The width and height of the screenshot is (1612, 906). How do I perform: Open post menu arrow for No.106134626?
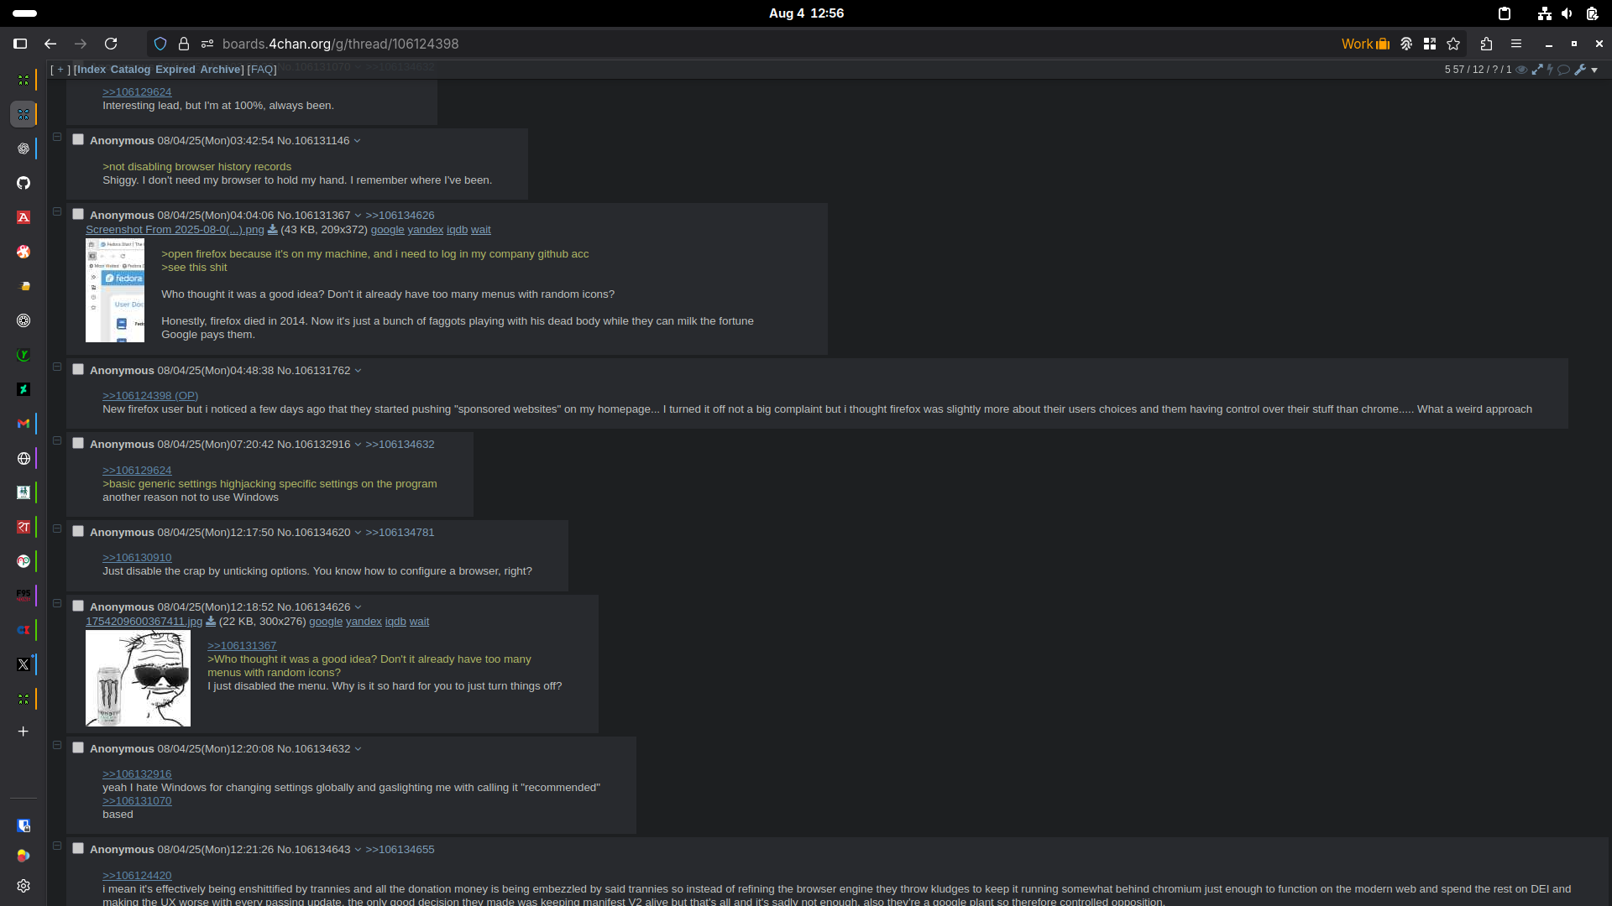point(358,607)
